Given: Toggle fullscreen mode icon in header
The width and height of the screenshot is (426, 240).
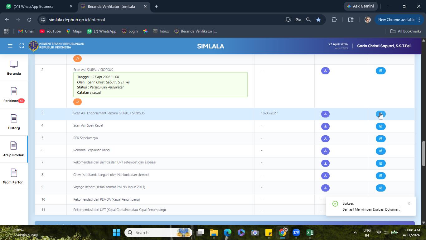Looking at the screenshot, I should pyautogui.click(x=22, y=46).
